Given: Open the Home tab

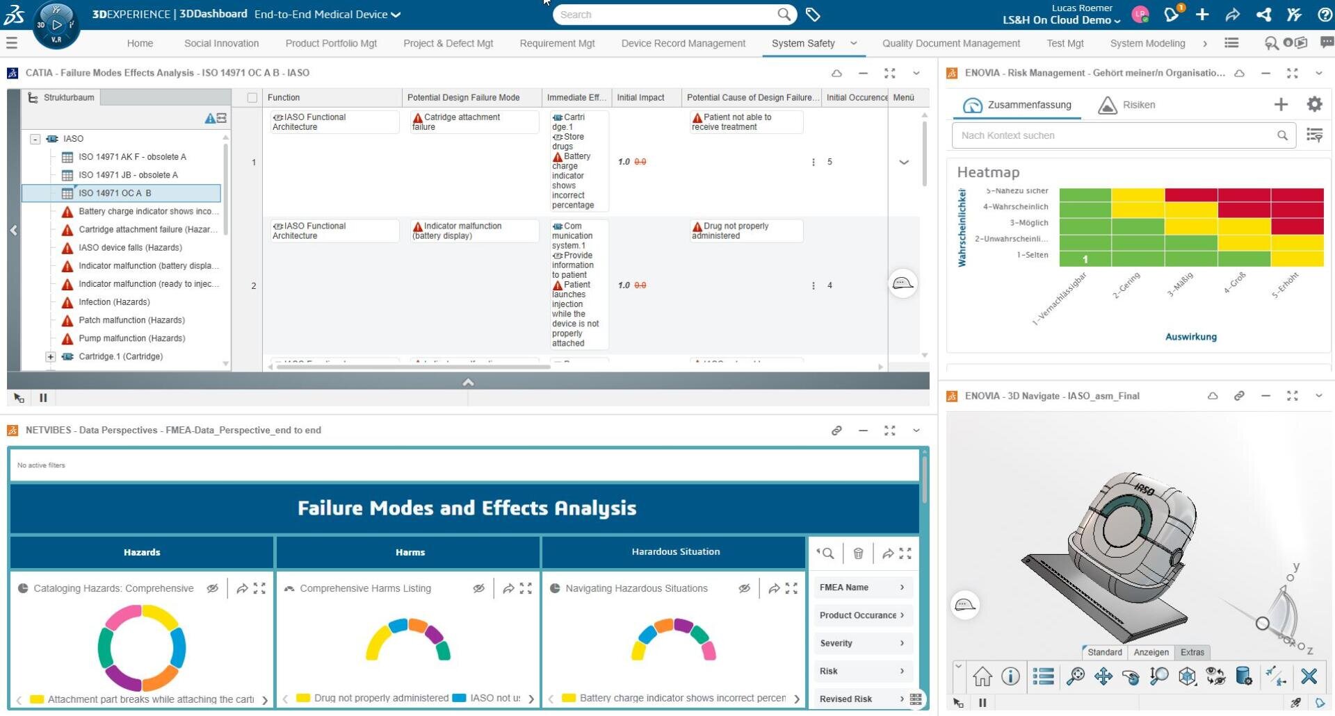Looking at the screenshot, I should tap(140, 43).
